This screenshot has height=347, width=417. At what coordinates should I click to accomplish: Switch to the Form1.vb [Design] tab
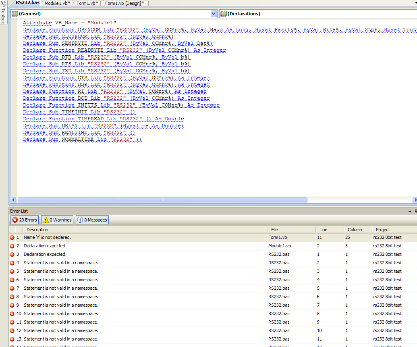(x=124, y=3)
